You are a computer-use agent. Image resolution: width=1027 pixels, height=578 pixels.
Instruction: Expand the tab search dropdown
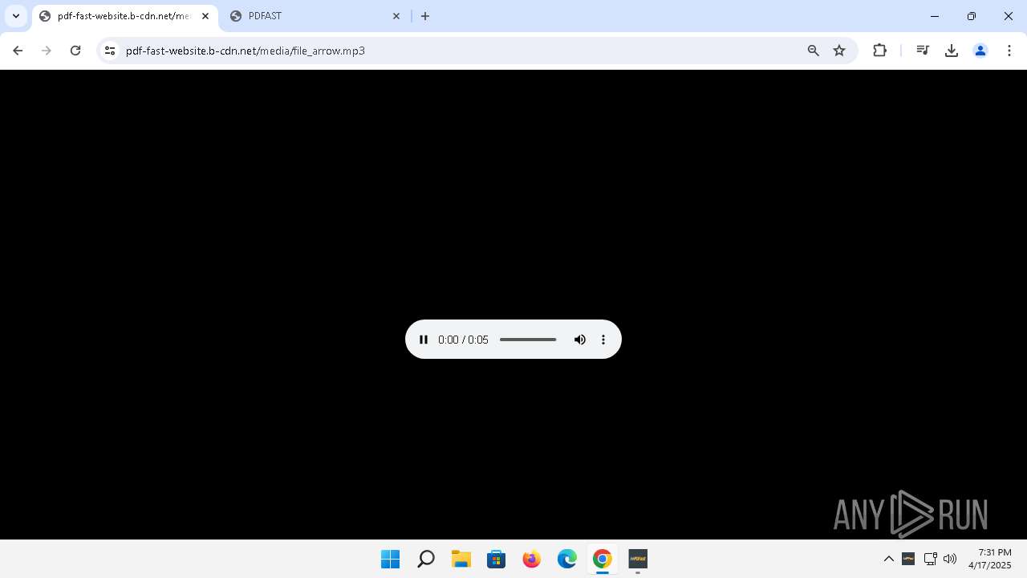pos(16,16)
